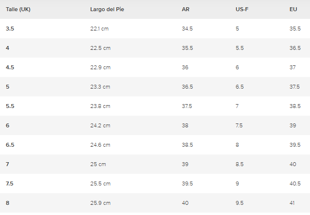Viewport: 310px width, 215px height.
Task: Select UK size 7.5 row label
Action: pos(10,184)
